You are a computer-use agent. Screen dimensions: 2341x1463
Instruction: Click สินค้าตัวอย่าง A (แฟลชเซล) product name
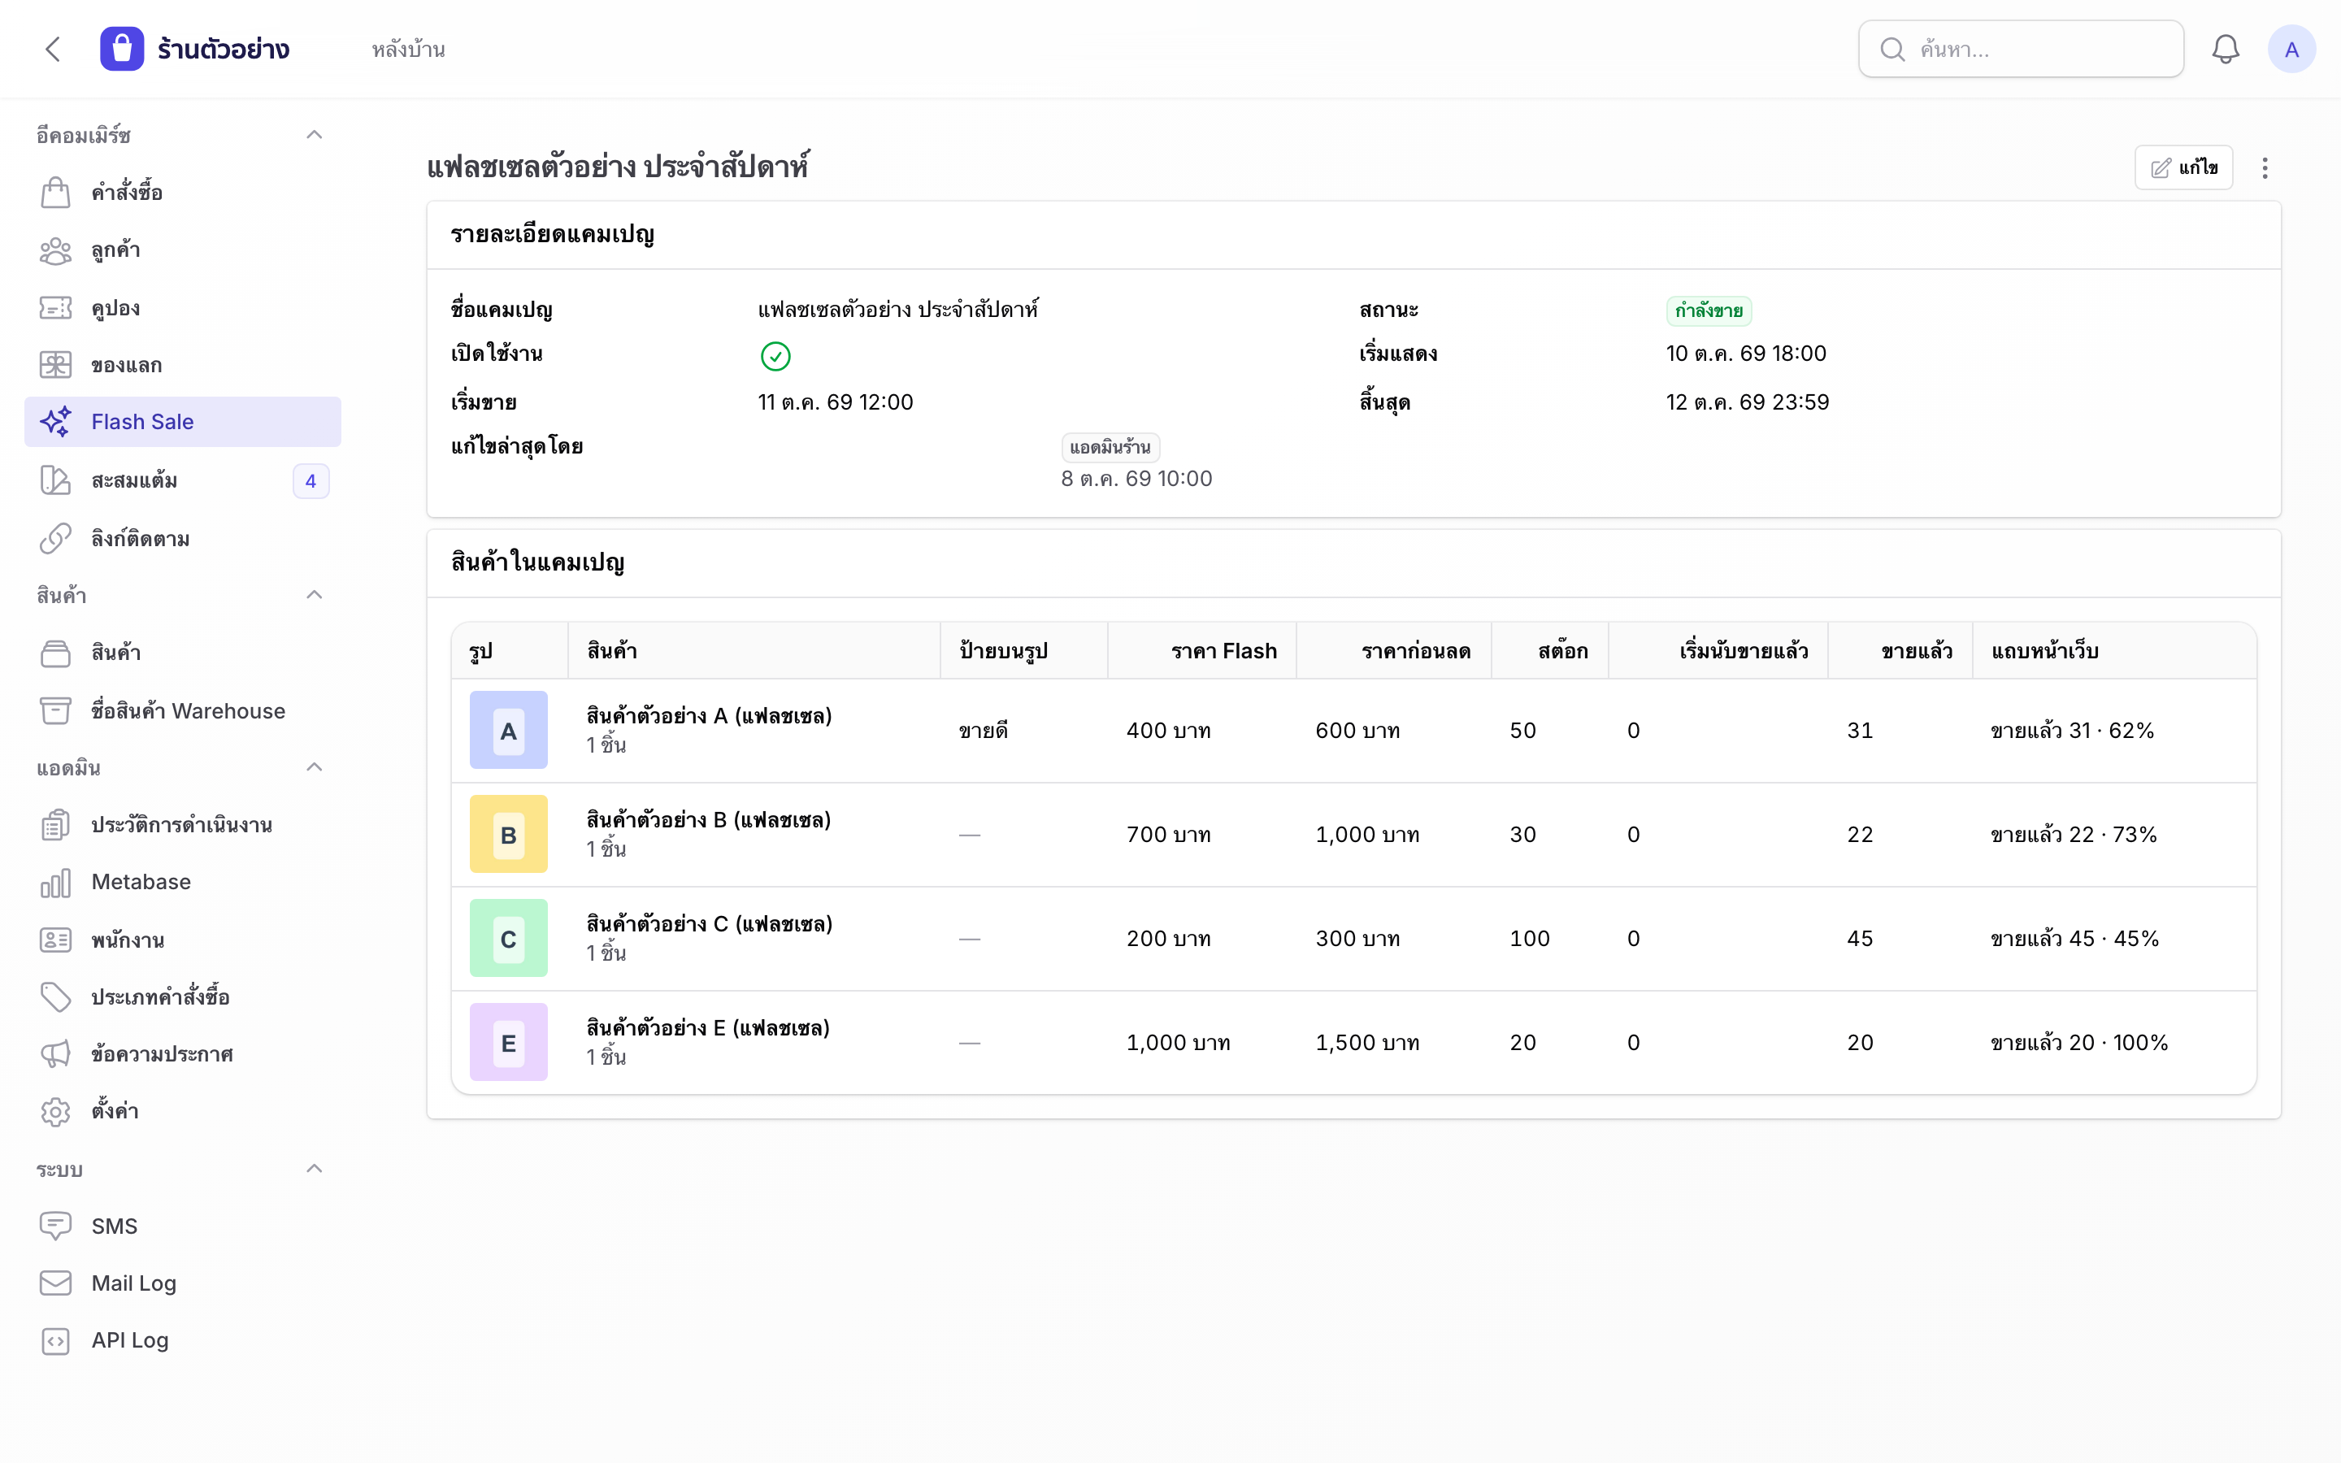(x=709, y=716)
